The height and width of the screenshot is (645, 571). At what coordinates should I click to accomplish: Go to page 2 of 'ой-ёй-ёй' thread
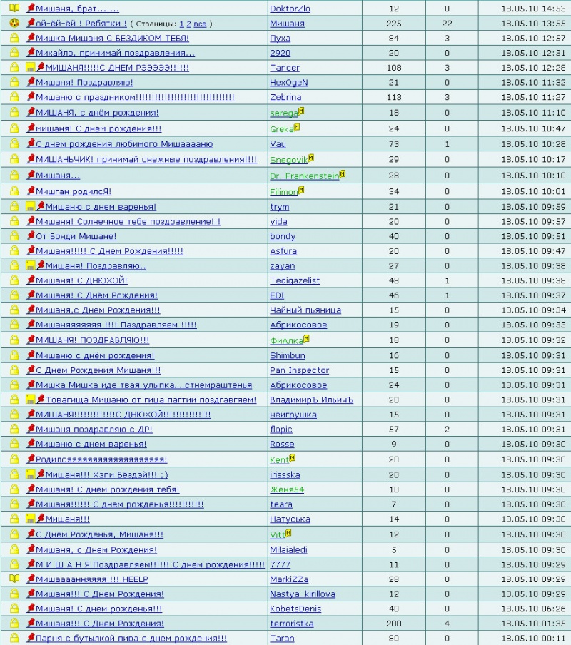point(189,24)
